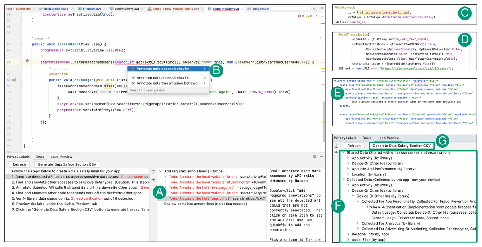
Task: Click Generate Data Safety Section CSV in Tasks panel
Action: (x=67, y=164)
